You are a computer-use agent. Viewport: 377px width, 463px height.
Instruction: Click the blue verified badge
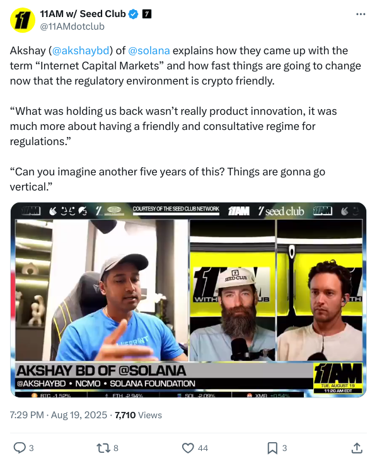point(134,14)
